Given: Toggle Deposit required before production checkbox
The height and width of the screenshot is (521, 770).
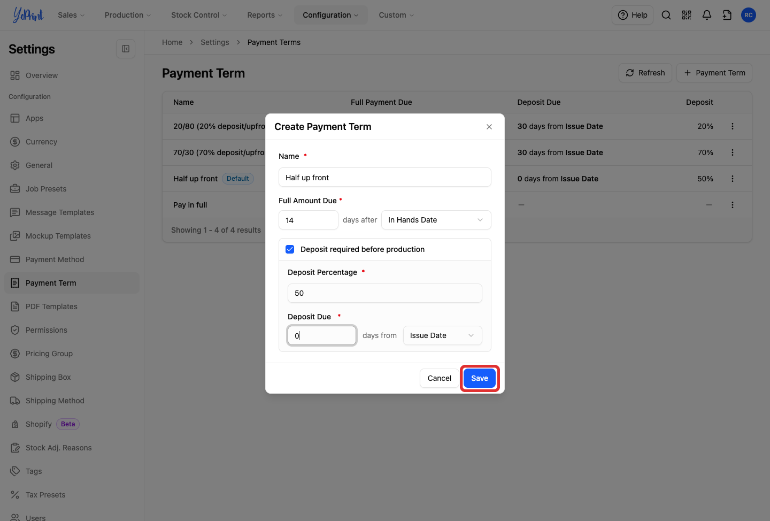Looking at the screenshot, I should click(x=290, y=249).
